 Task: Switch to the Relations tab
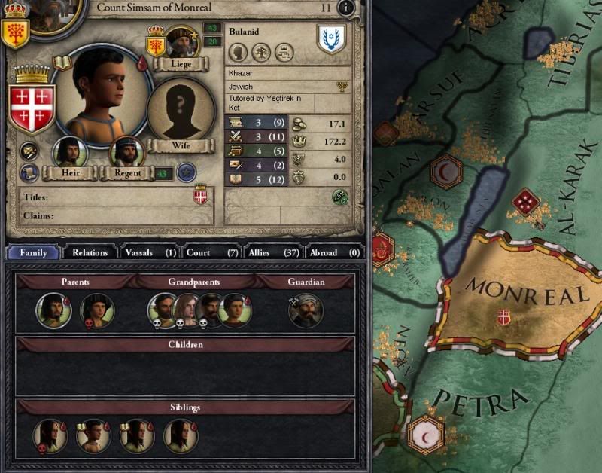click(90, 252)
